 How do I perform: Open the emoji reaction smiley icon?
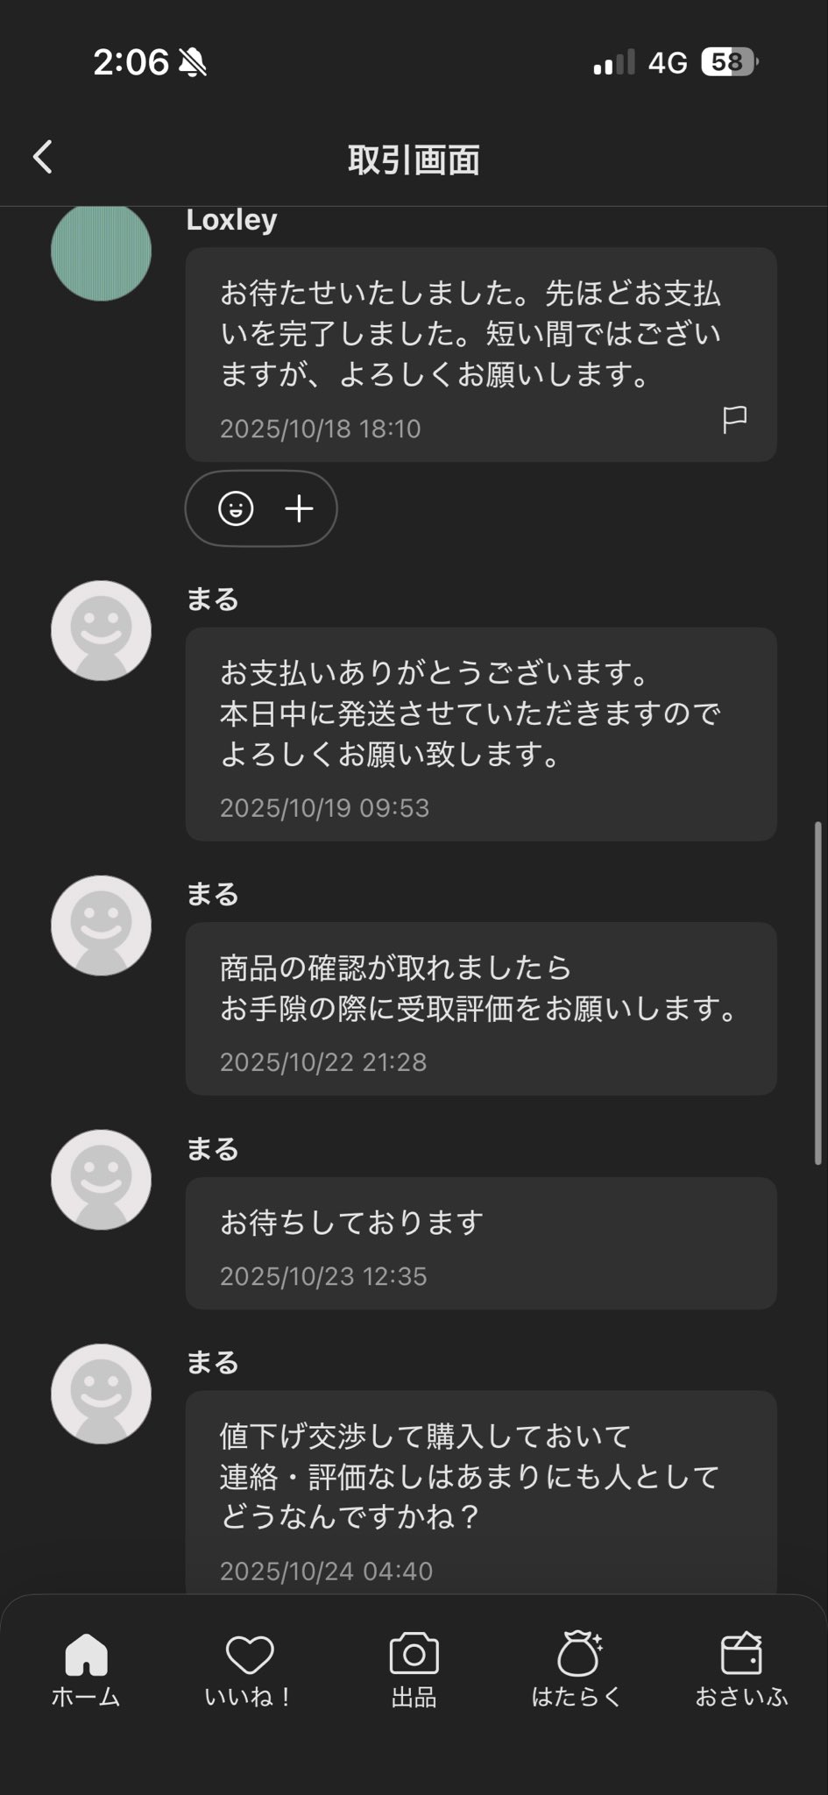[236, 508]
